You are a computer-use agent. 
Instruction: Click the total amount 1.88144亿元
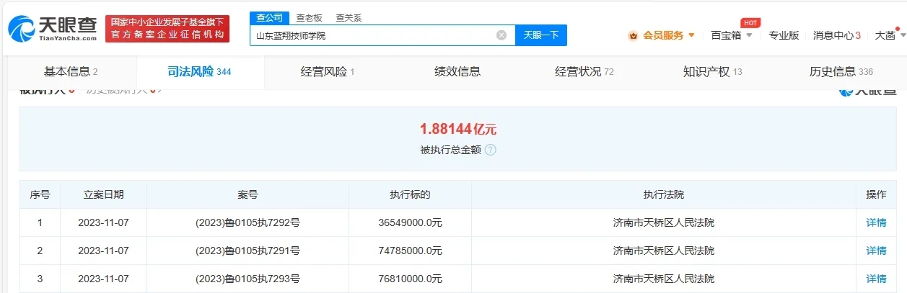point(458,130)
